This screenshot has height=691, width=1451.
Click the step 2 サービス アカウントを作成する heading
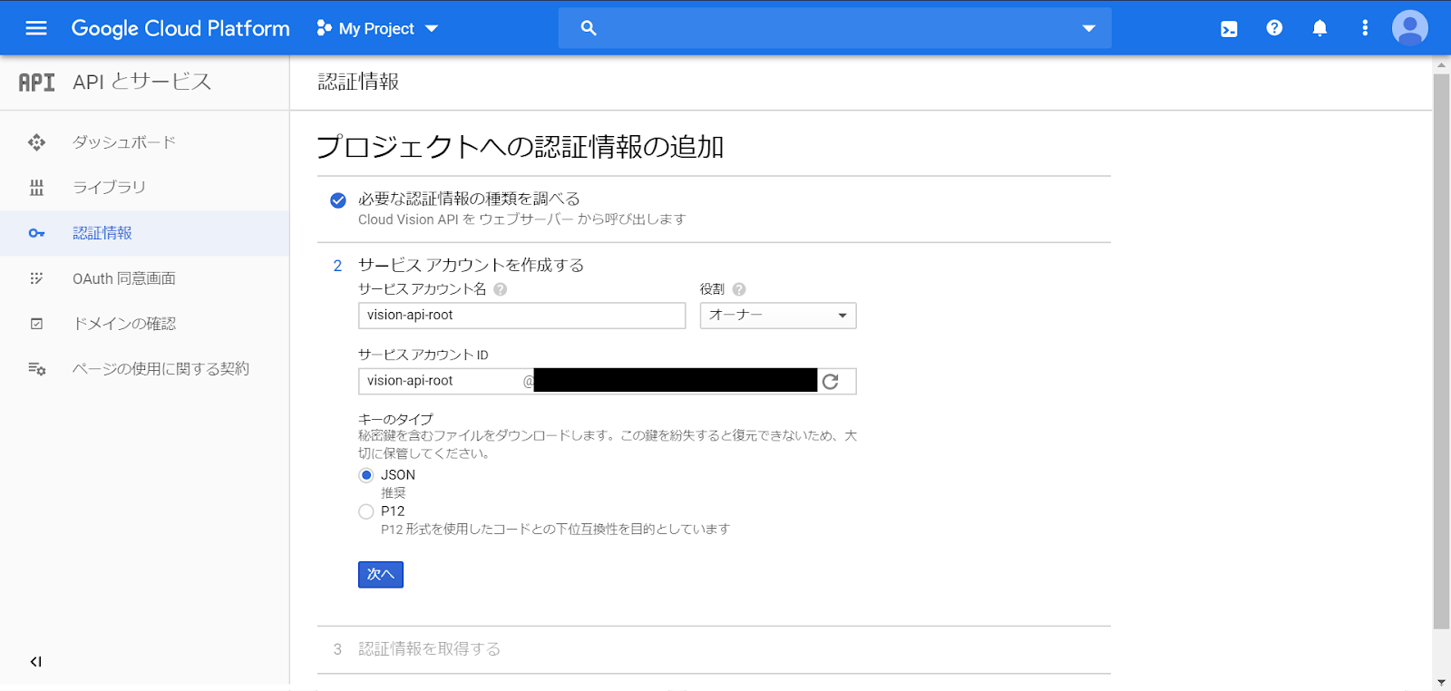click(471, 265)
